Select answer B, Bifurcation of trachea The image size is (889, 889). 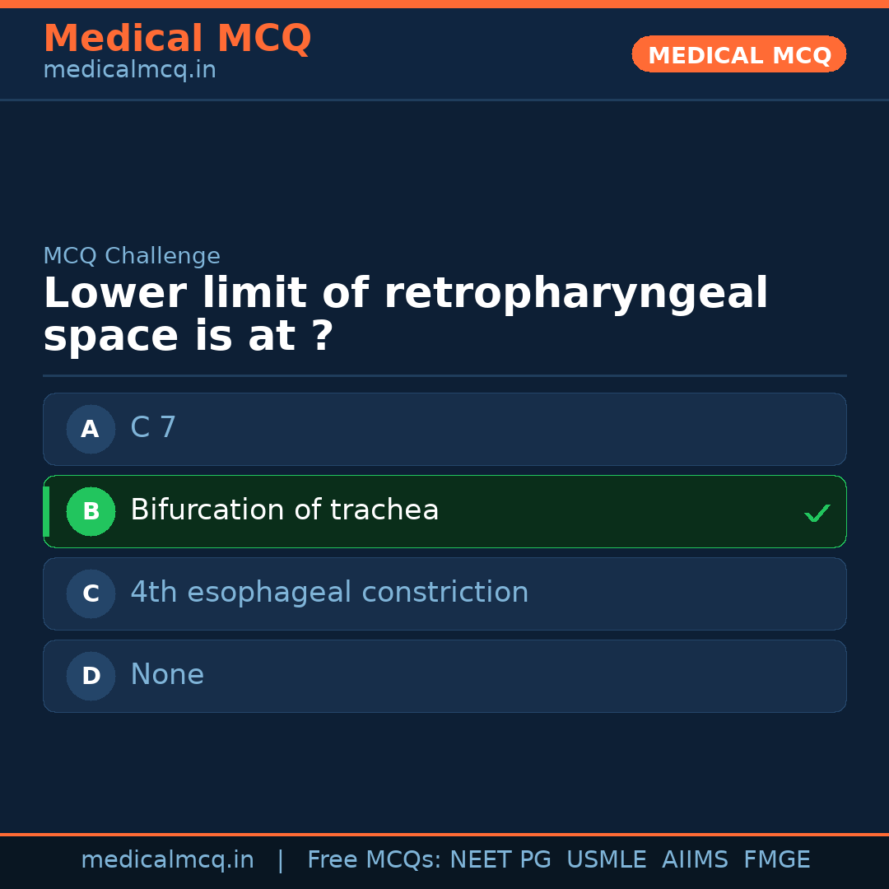pos(444,511)
